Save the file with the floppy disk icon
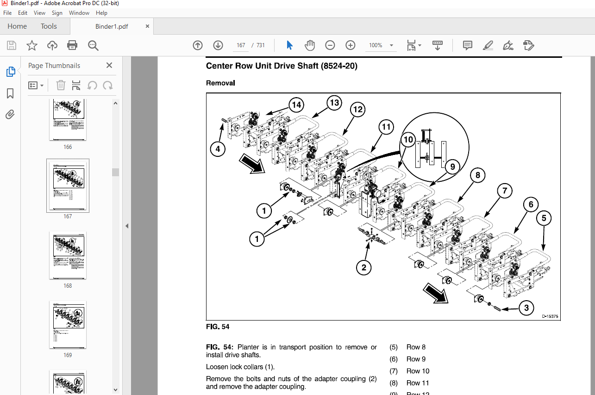 click(11, 45)
